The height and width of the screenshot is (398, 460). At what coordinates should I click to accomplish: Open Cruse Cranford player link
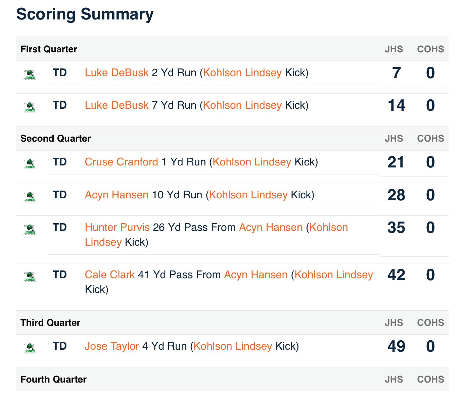pos(121,162)
